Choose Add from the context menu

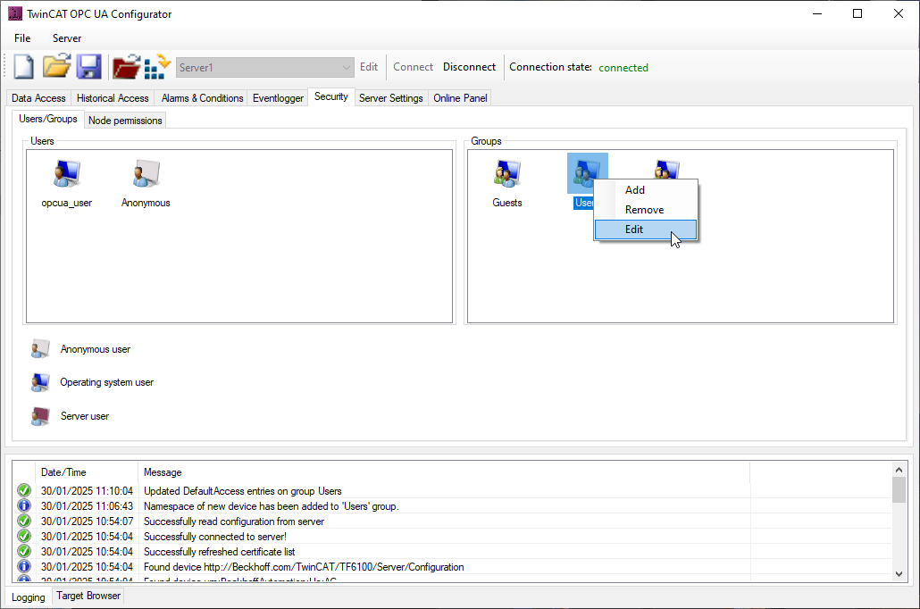(635, 190)
